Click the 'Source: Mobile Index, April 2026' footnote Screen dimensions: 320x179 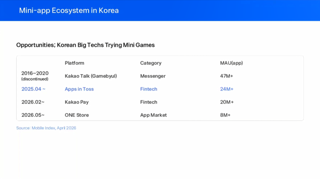(46, 128)
